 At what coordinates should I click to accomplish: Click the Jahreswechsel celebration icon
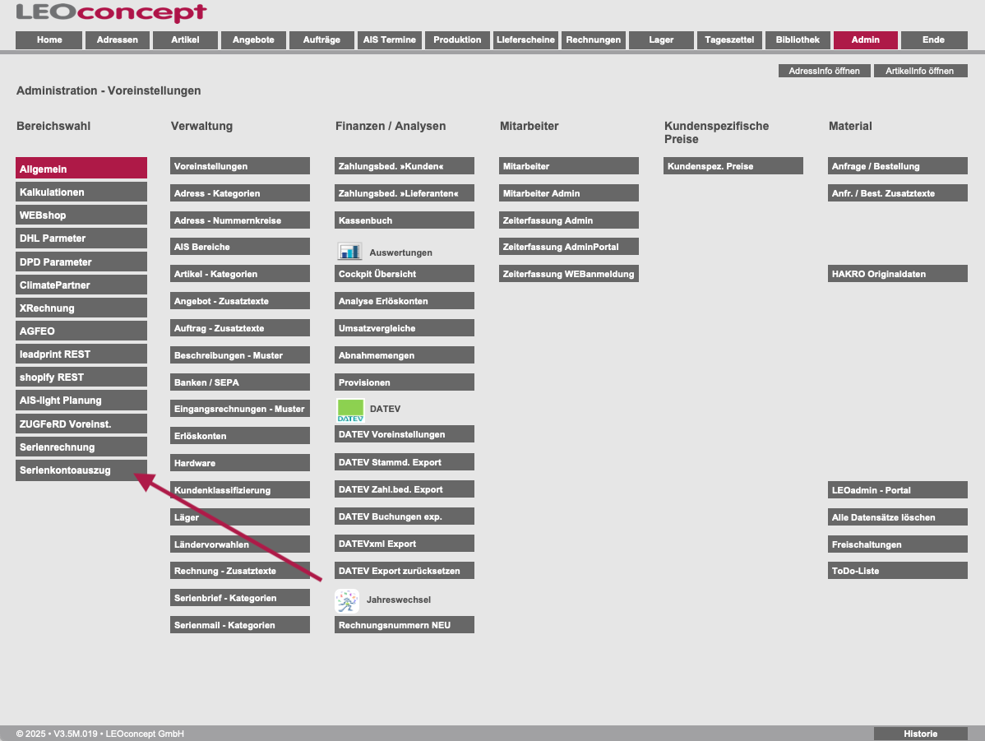pos(347,601)
